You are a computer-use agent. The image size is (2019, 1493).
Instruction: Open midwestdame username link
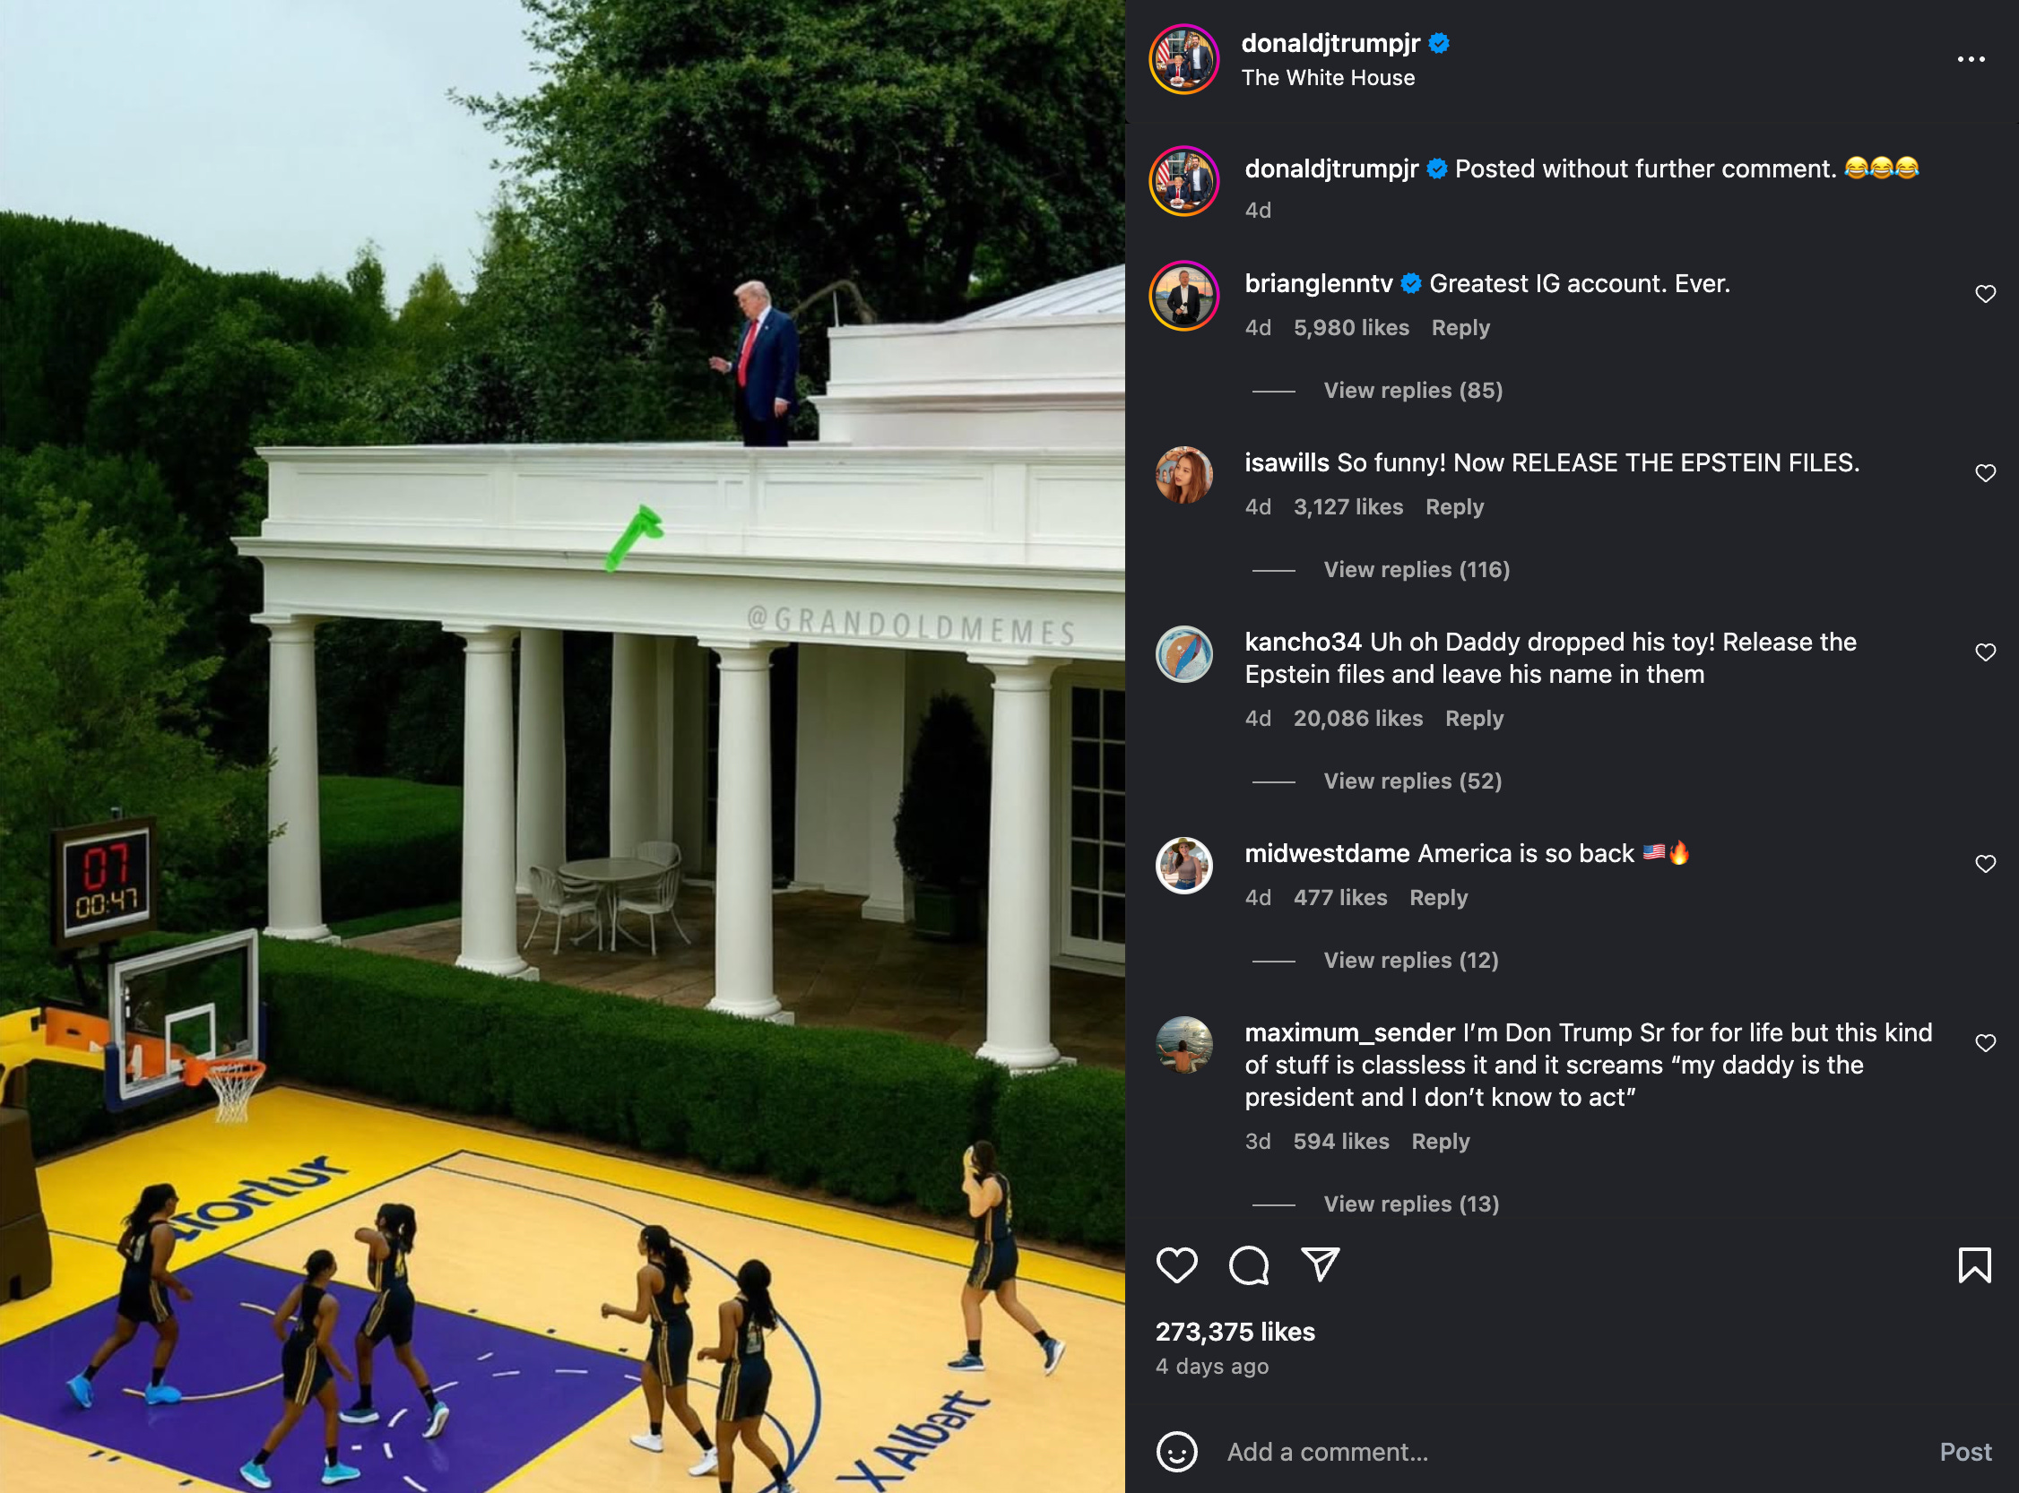tap(1326, 853)
